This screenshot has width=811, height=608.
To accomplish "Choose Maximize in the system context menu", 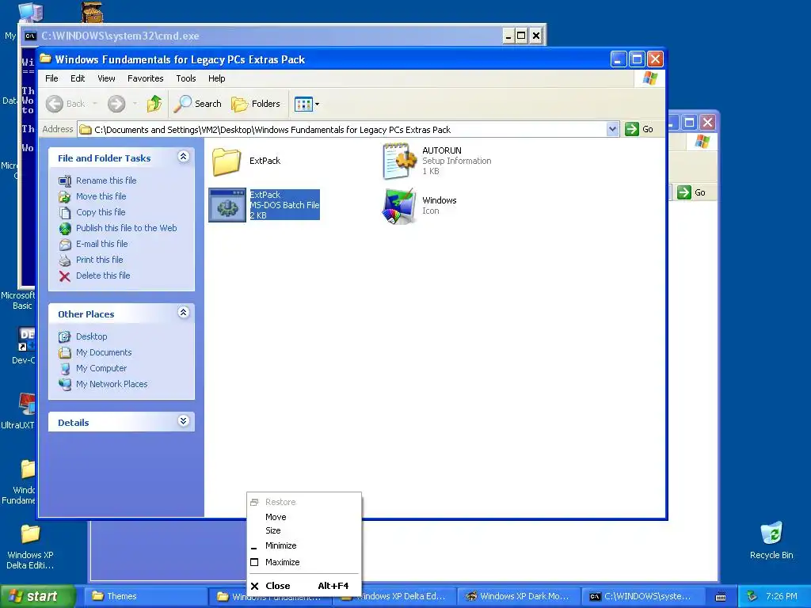I will point(304,562).
